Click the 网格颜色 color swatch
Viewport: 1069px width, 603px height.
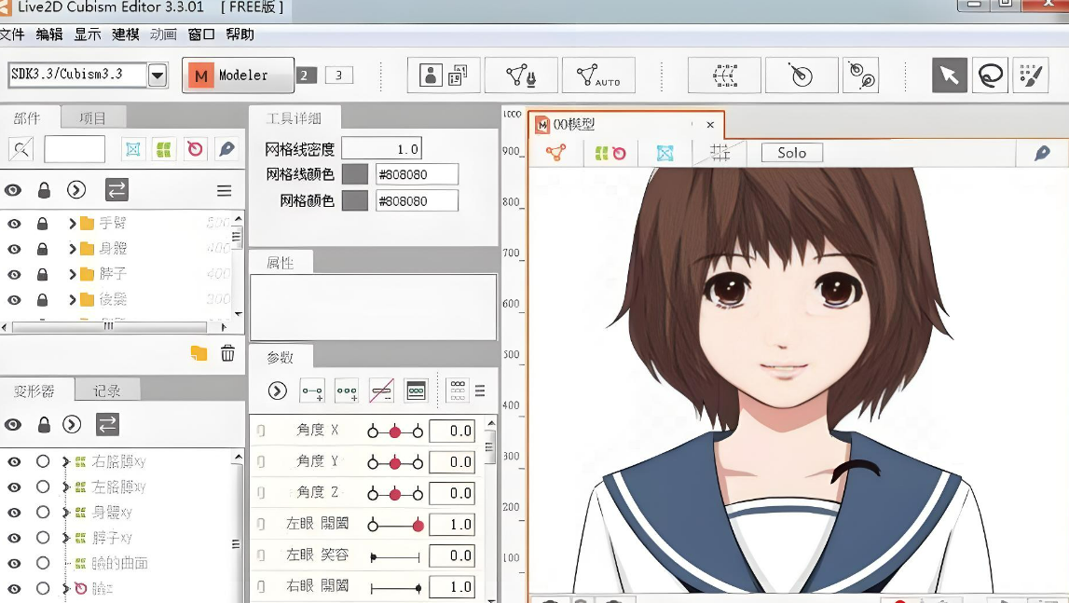(x=354, y=200)
